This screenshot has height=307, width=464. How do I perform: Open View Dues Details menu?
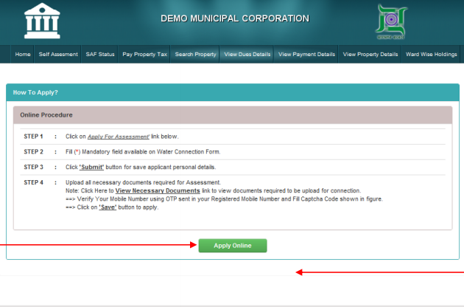[247, 55]
